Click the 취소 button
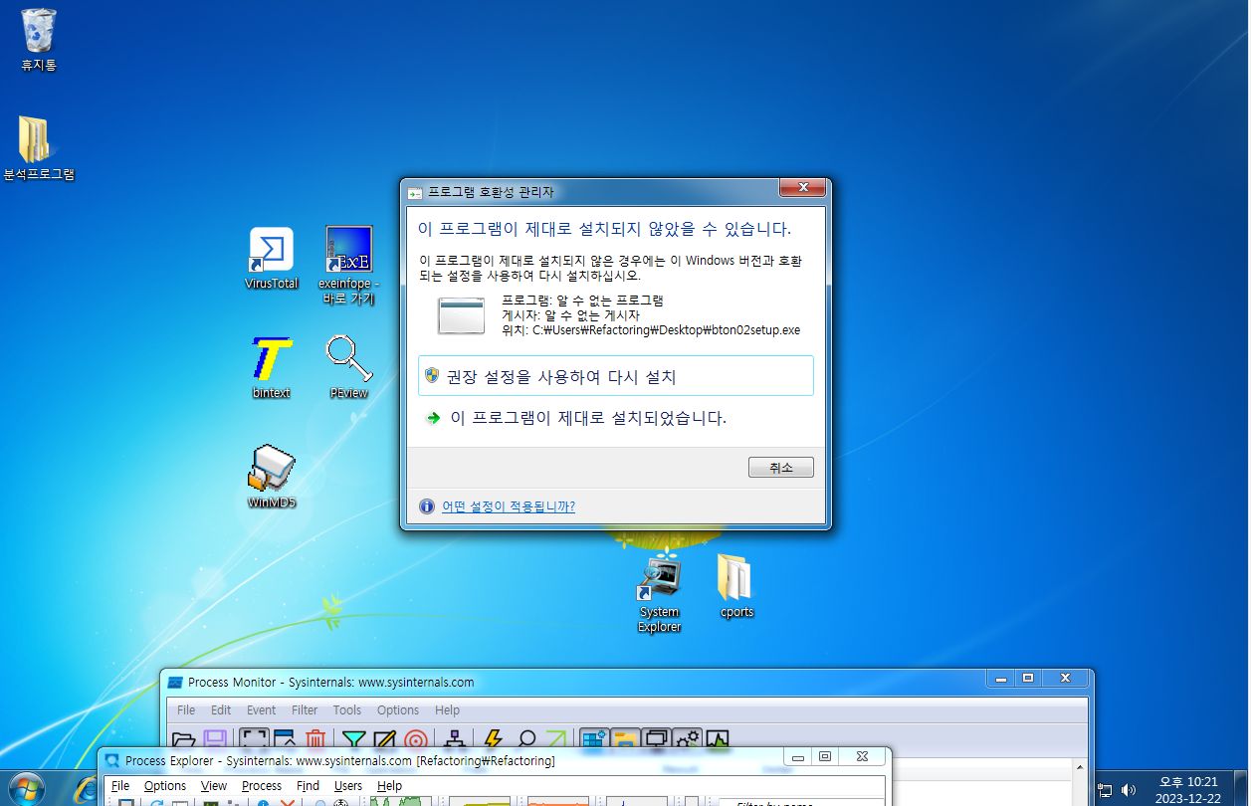 781,468
